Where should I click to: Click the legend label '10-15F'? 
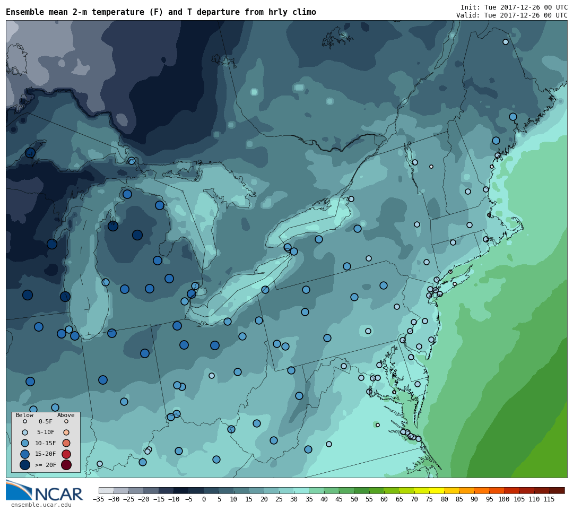click(x=46, y=443)
